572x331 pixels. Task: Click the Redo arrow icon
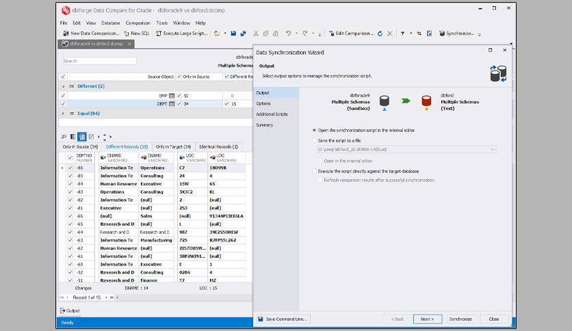(305, 34)
